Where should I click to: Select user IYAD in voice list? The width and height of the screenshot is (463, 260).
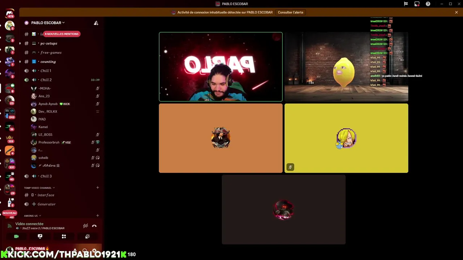(65, 119)
